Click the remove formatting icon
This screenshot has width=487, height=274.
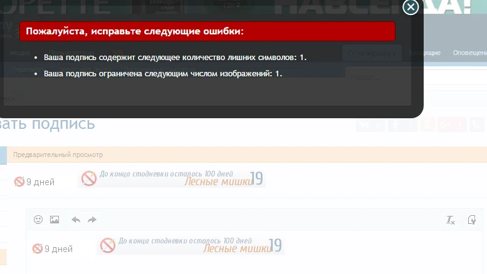point(451,220)
